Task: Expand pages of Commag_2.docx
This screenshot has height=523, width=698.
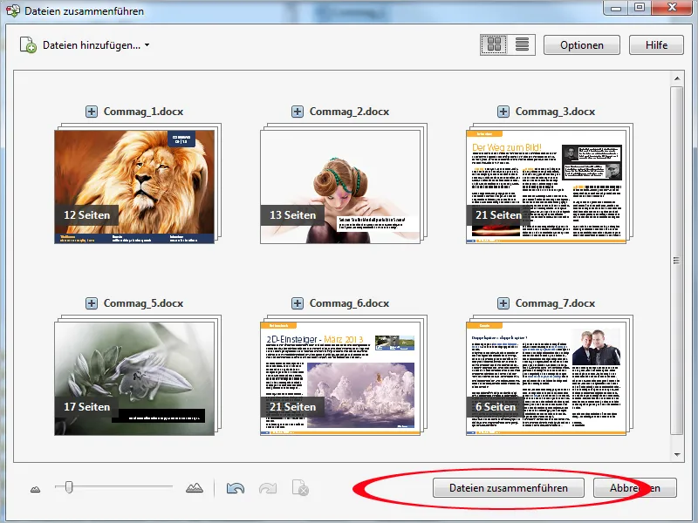Action: (298, 112)
